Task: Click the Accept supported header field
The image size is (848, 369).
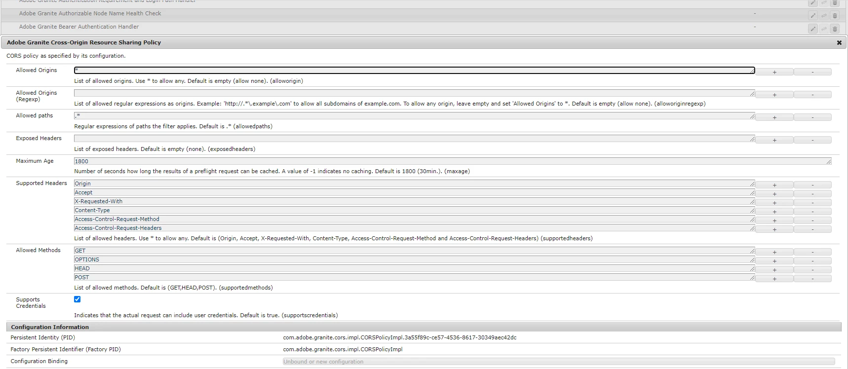Action: click(415, 192)
